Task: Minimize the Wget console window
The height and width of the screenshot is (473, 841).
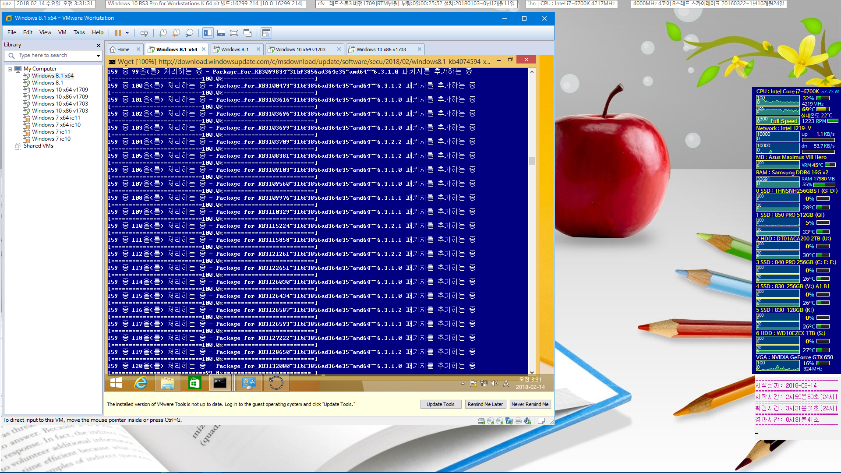Action: 499,60
